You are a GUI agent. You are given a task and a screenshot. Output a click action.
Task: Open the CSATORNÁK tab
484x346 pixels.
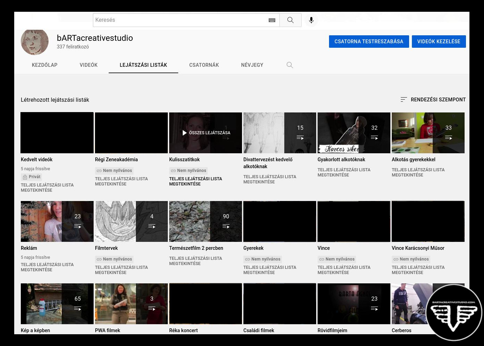coord(204,65)
